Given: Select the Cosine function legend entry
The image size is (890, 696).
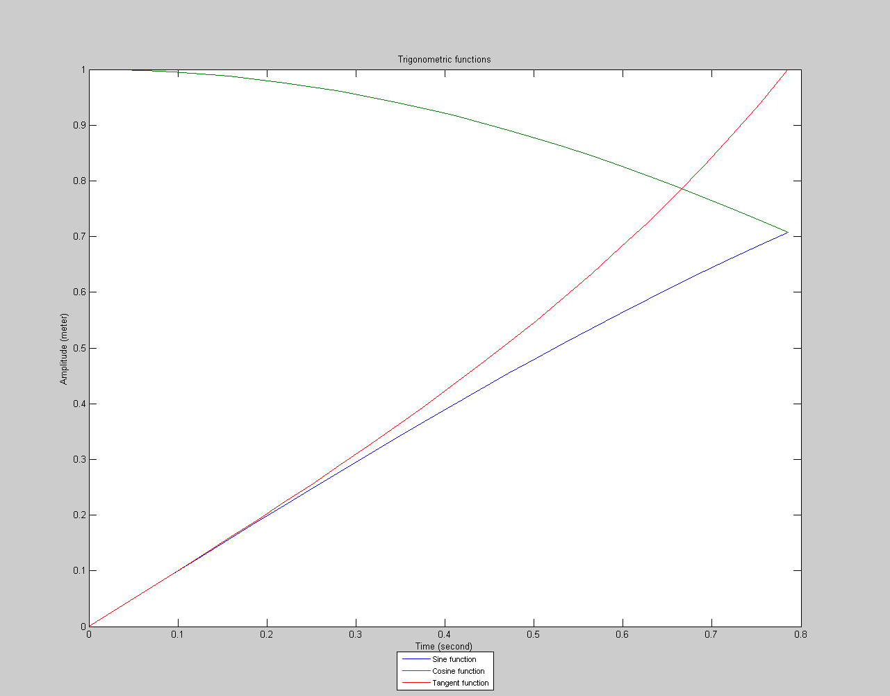Looking at the screenshot, I should point(460,671).
